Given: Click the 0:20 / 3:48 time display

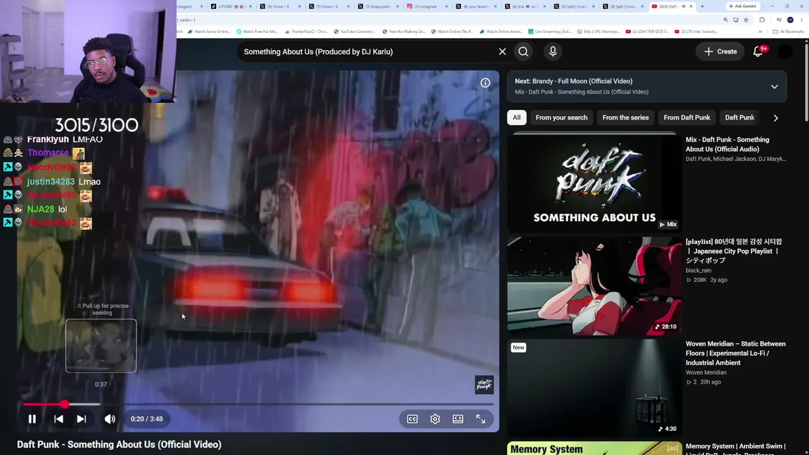Looking at the screenshot, I should [x=147, y=419].
